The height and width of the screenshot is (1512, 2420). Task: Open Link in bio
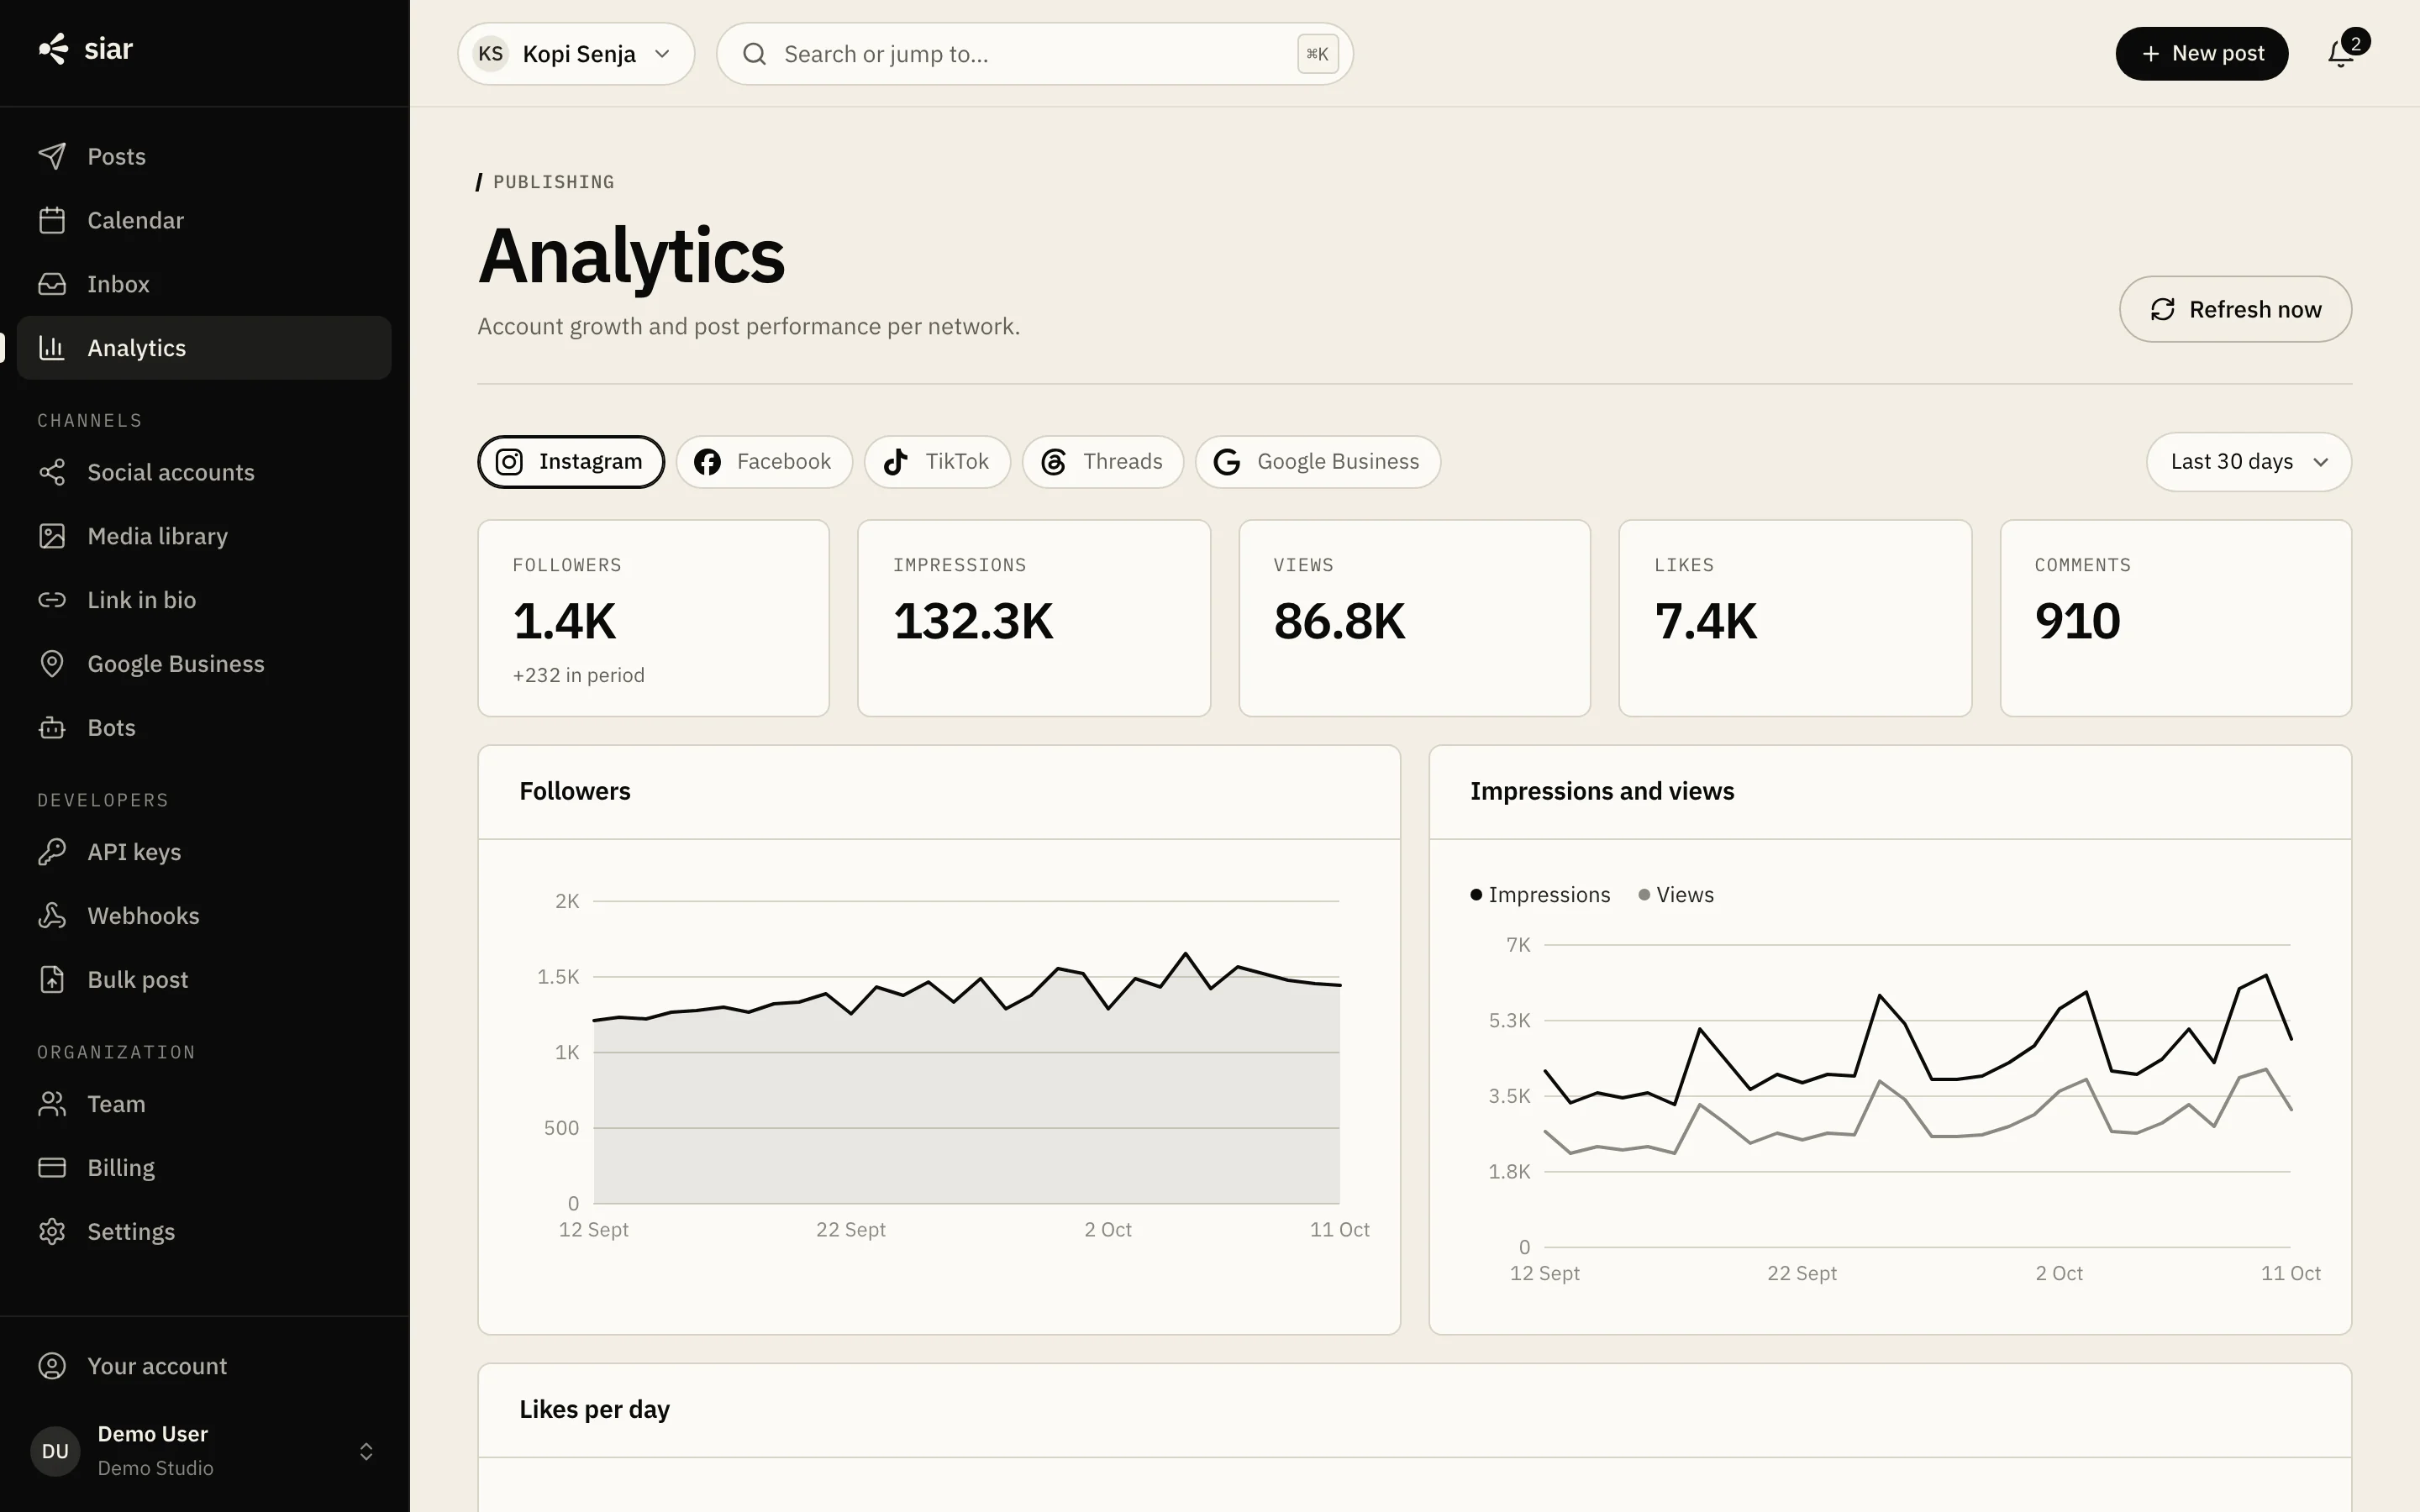click(x=204, y=600)
